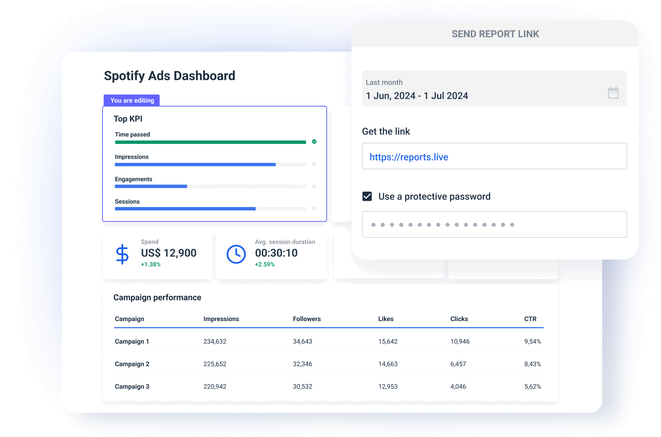Click the password input field
Viewport: 661px width, 437px height.
pos(494,224)
